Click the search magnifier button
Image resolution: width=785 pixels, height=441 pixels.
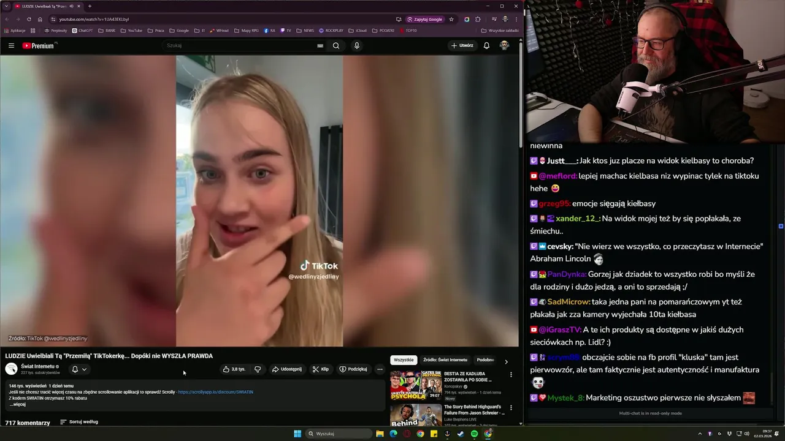point(336,45)
